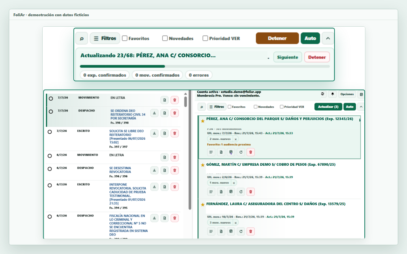Click the search icon in the top overlay toolbar
The image size is (407, 254).
tap(82, 38)
